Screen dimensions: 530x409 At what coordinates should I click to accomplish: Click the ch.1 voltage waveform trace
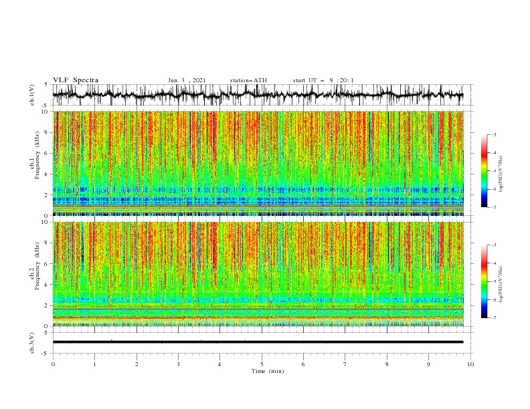[x=258, y=95]
